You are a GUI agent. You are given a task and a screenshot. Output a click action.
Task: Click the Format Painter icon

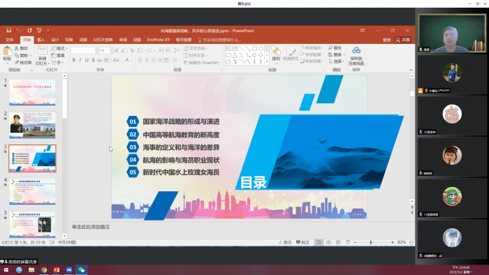tap(23, 62)
